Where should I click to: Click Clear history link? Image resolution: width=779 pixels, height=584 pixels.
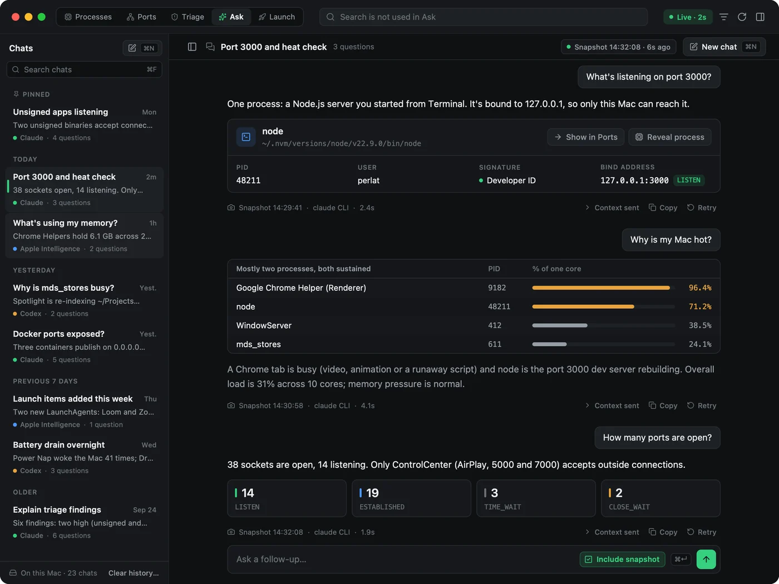coord(134,573)
